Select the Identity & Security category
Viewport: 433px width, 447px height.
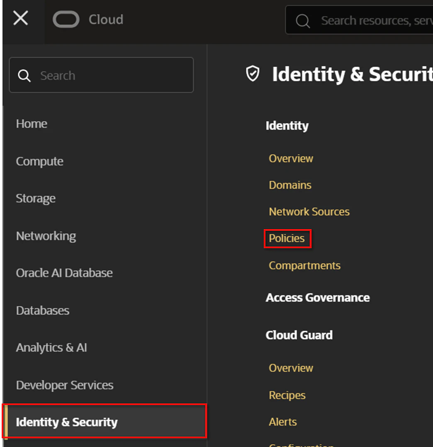[105, 421]
